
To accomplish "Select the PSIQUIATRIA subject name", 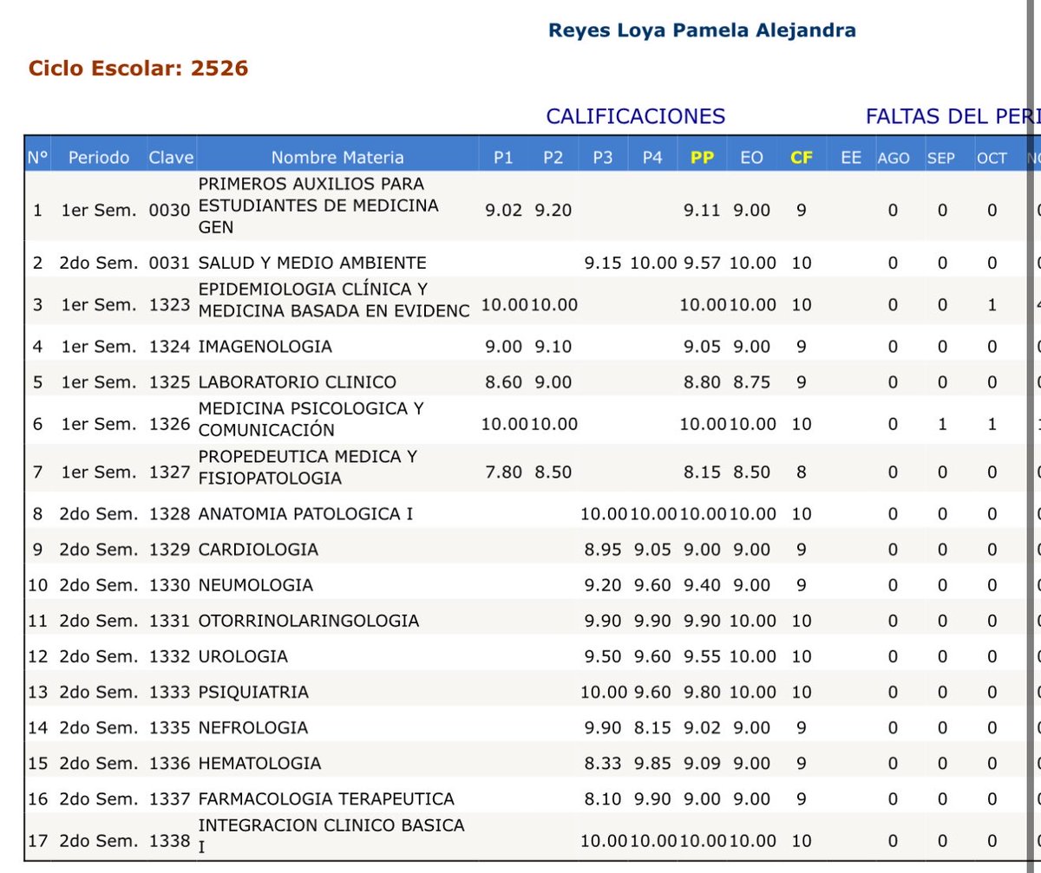I will 253,692.
